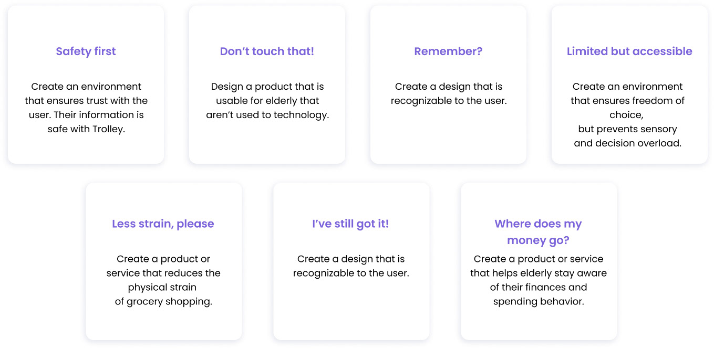The width and height of the screenshot is (714, 349).
Task: Click the text about sensory and decision overload
Action: [628, 115]
